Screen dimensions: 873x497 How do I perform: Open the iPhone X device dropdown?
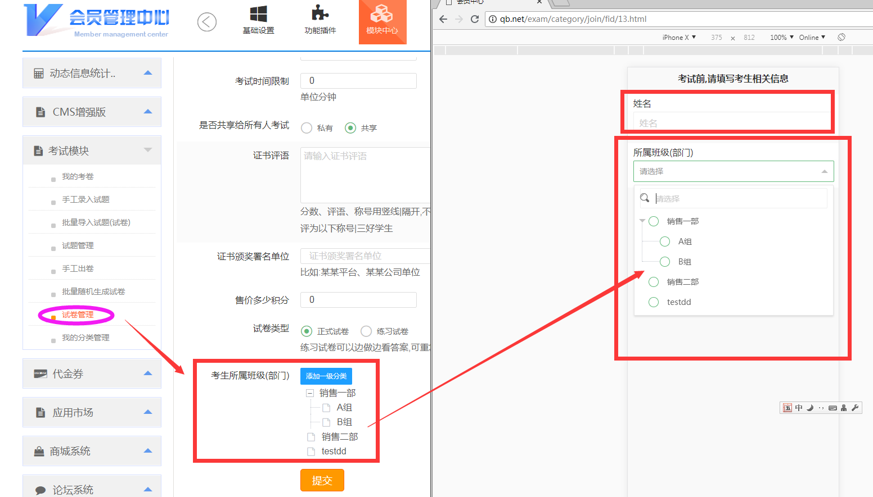679,38
